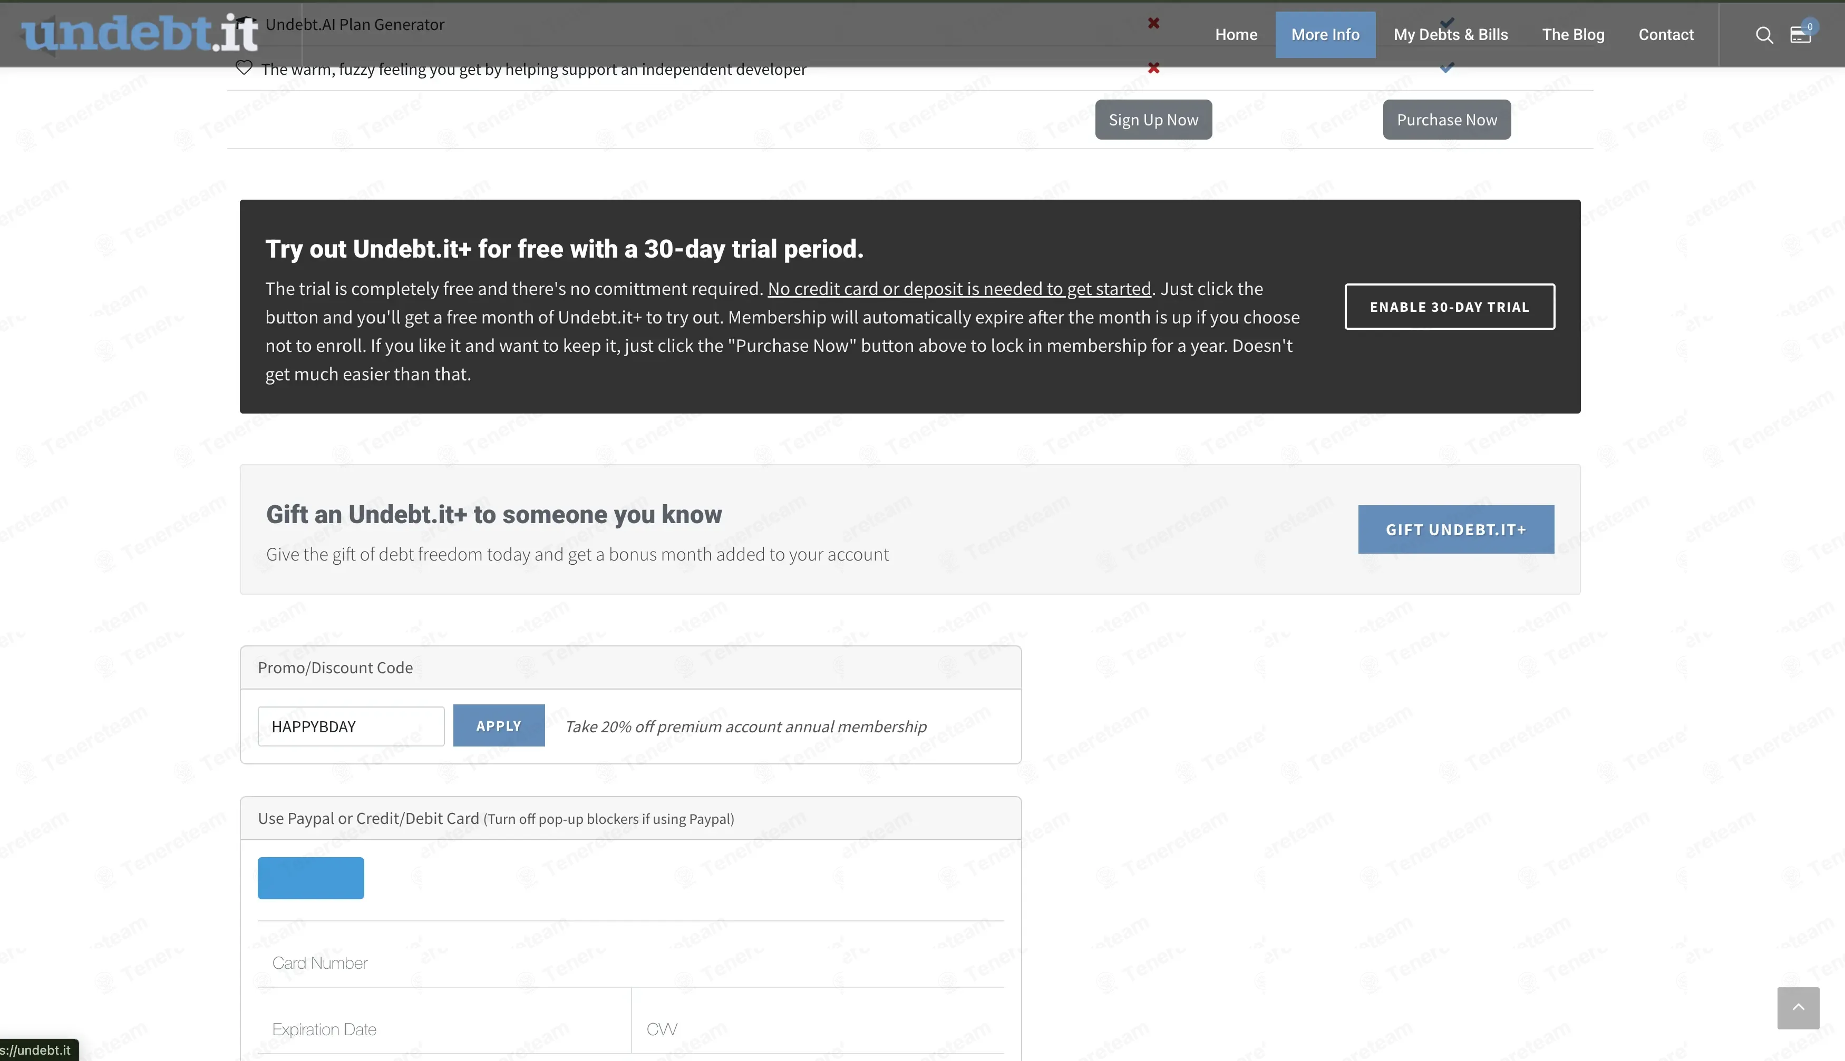
Task: Click the heart icon beside warm fuzzy feeling
Action: (x=244, y=68)
